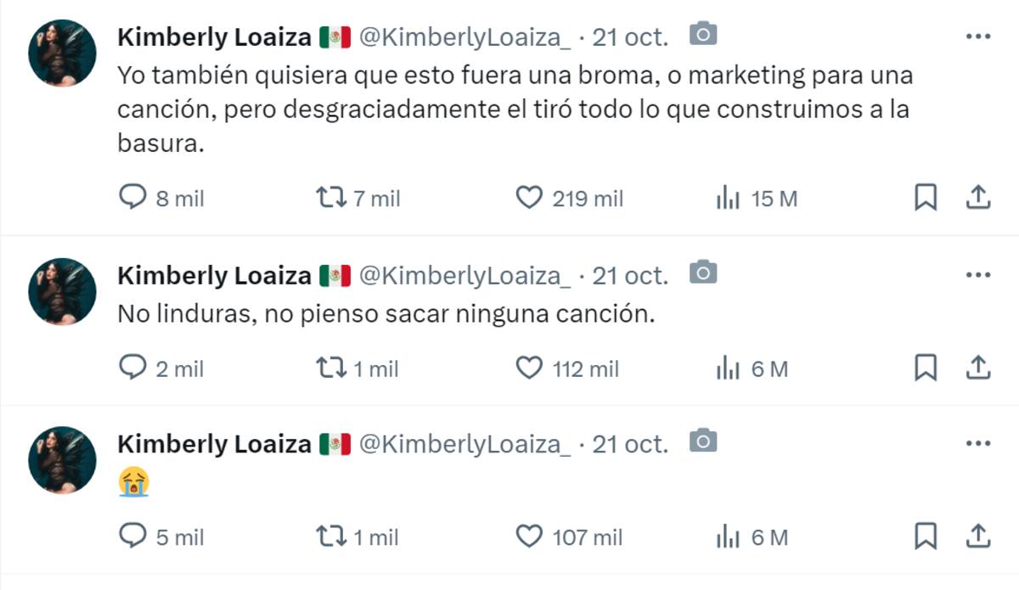Retweet the 'No linduras' tweet
The image size is (1019, 590).
330,368
